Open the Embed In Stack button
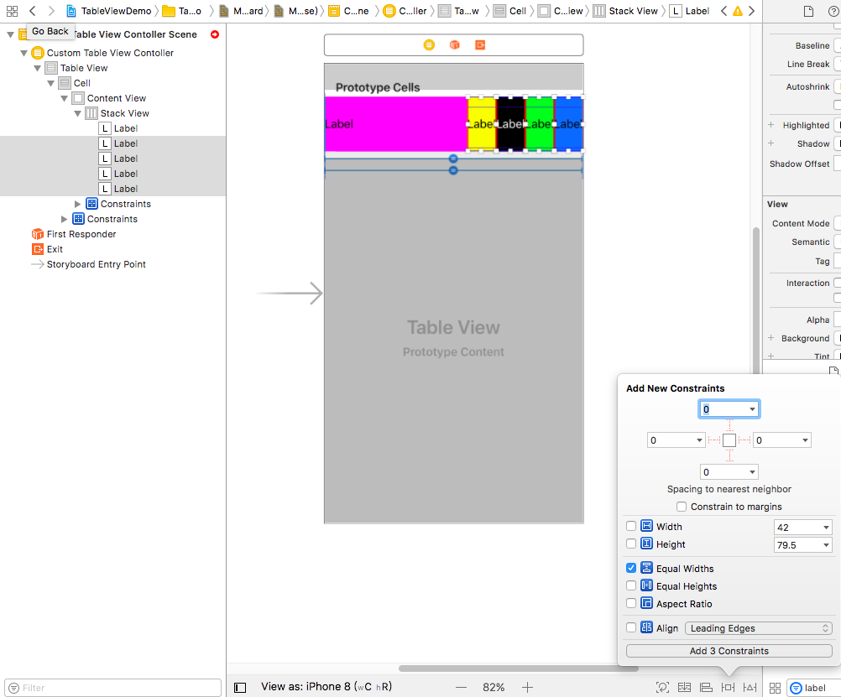841x697 pixels. point(684,687)
